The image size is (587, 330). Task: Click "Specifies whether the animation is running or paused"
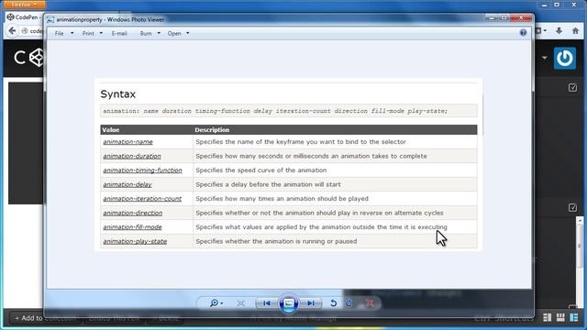(x=276, y=241)
